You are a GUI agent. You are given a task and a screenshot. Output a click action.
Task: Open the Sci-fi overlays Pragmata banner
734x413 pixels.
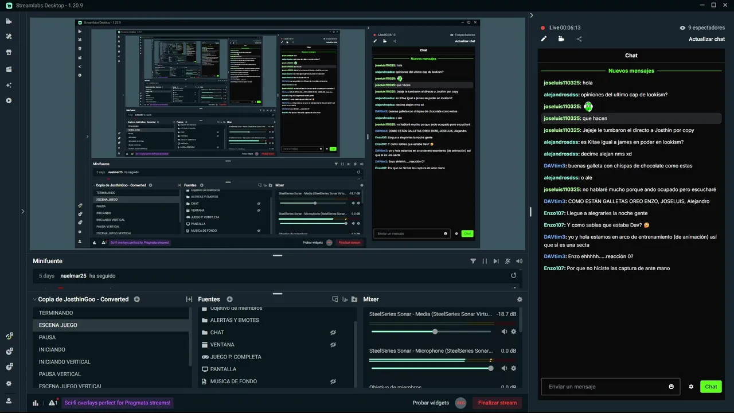click(118, 403)
